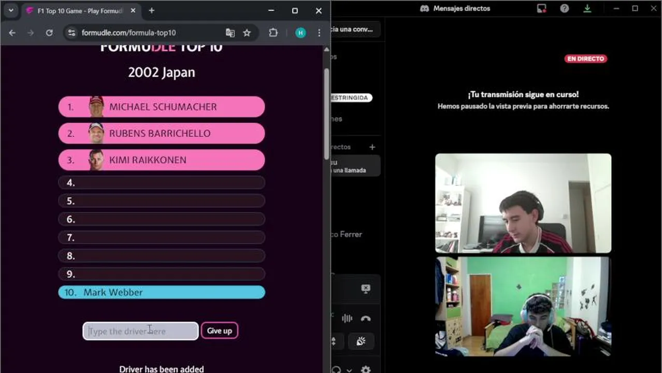Click the forward navigation arrow in Chrome
Viewport: 662px width, 373px height.
pyautogui.click(x=31, y=33)
